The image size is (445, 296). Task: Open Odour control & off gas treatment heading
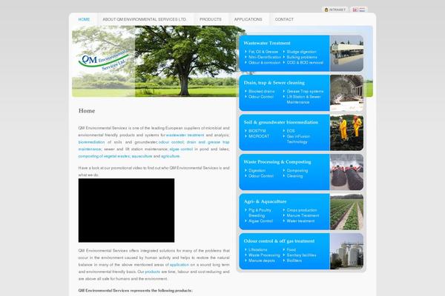click(x=279, y=241)
